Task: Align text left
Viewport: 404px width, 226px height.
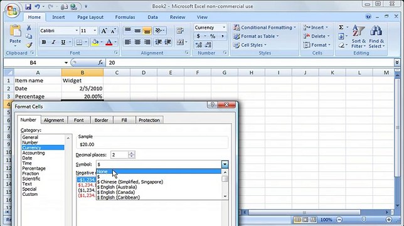Action: click(x=127, y=42)
